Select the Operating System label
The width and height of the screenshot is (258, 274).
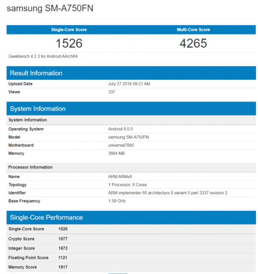click(x=26, y=129)
